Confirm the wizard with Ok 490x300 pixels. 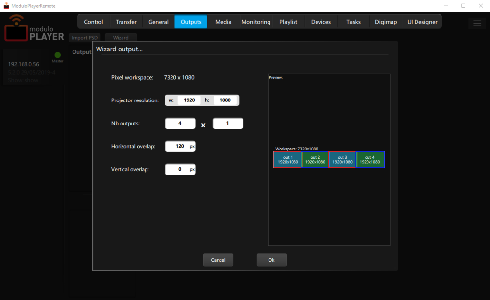[x=271, y=260]
